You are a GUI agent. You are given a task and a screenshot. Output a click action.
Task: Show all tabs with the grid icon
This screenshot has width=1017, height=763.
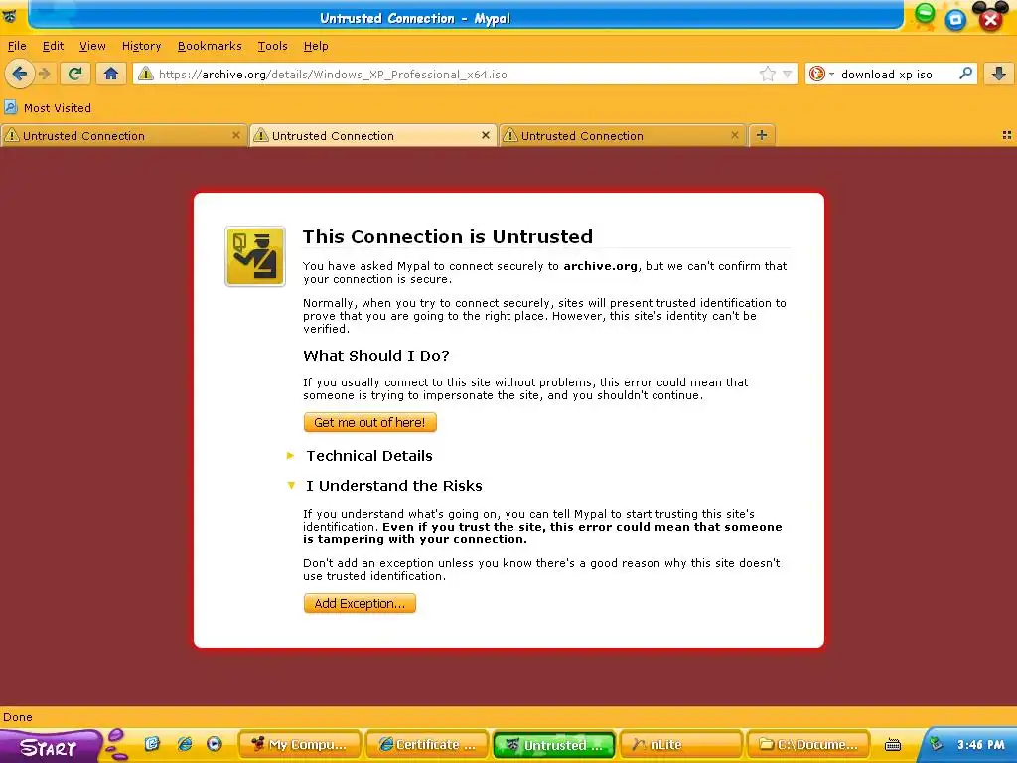1007,135
